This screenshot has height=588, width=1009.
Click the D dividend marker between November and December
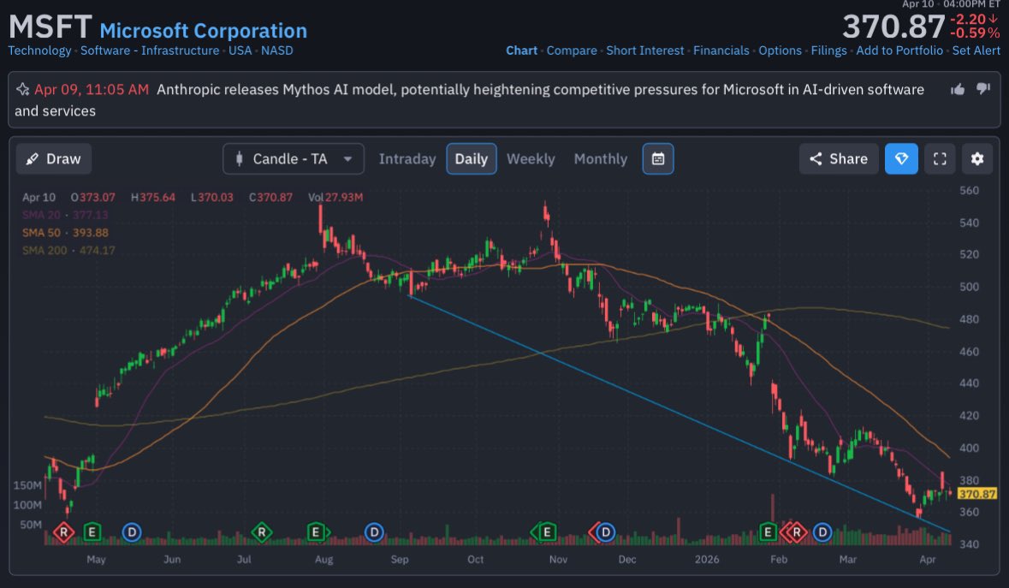604,532
